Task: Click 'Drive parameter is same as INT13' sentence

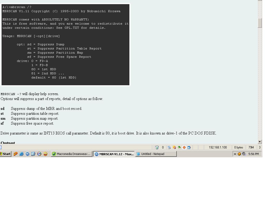Action: [x=108, y=133]
